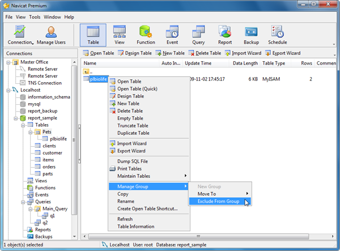Click Delete Table in object toolbar
This screenshot has width=340, height=251.
click(x=205, y=53)
